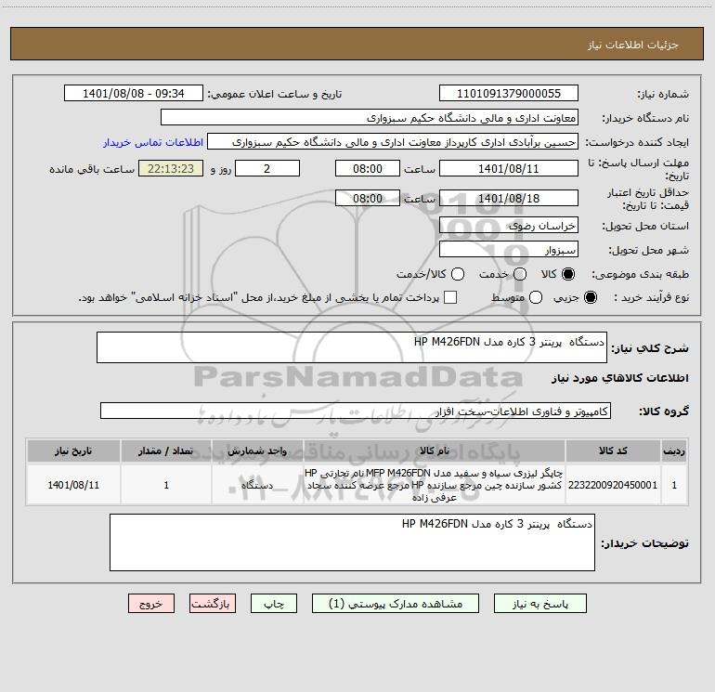The height and width of the screenshot is (692, 715).
Task: Open the اطلاعات تماس خریدار link
Action: tap(153, 142)
